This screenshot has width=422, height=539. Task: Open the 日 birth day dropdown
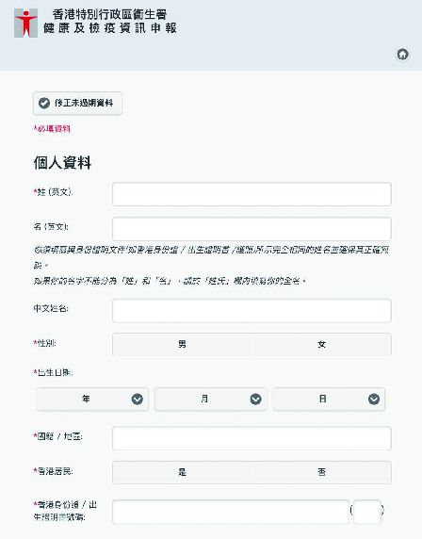329,400
